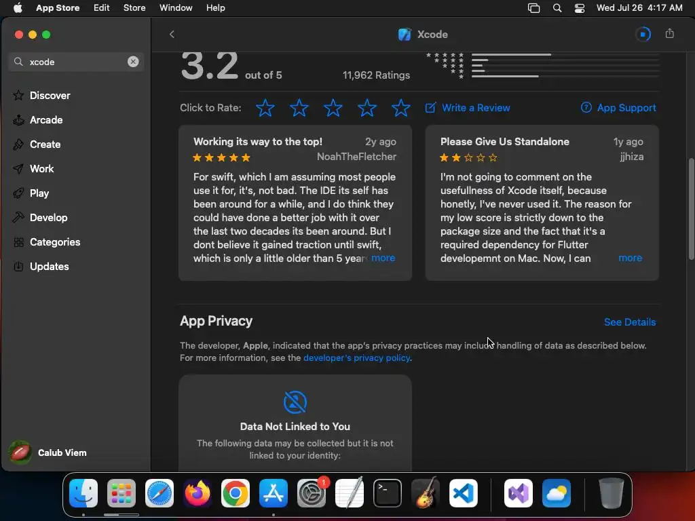The image size is (695, 521).
Task: Rate Xcode one star
Action: coord(265,108)
